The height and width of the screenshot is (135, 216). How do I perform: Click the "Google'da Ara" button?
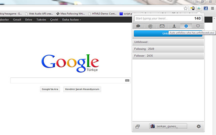pyautogui.click(x=50, y=89)
